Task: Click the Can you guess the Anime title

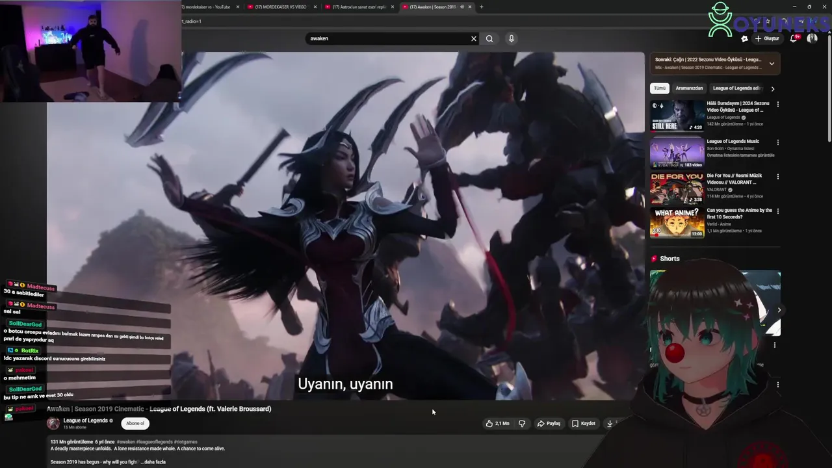Action: point(739,213)
